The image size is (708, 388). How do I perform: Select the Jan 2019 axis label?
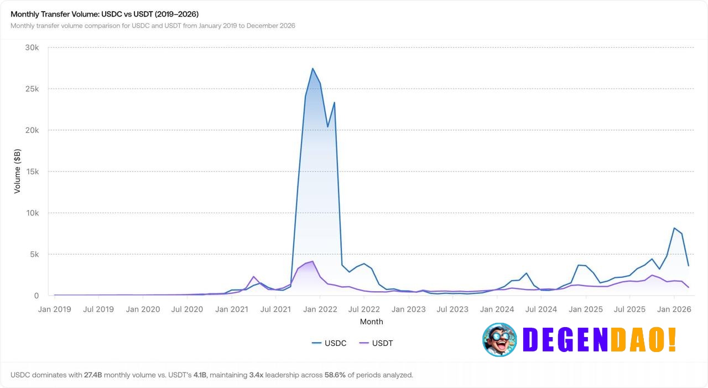point(54,309)
